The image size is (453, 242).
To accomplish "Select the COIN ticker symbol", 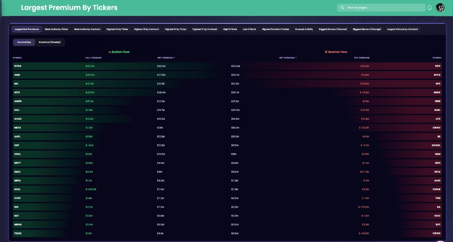I will 17,198.
